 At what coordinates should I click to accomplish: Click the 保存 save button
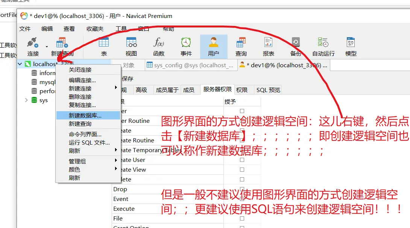[128, 79]
